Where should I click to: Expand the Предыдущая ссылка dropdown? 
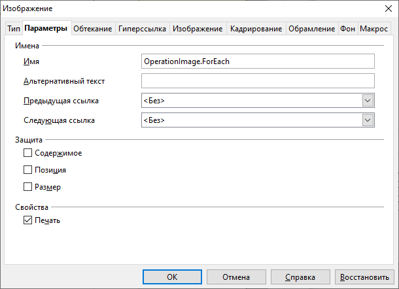click(x=368, y=101)
